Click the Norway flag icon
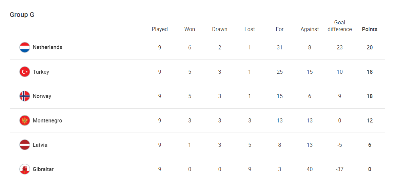395x184 pixels. 25,96
